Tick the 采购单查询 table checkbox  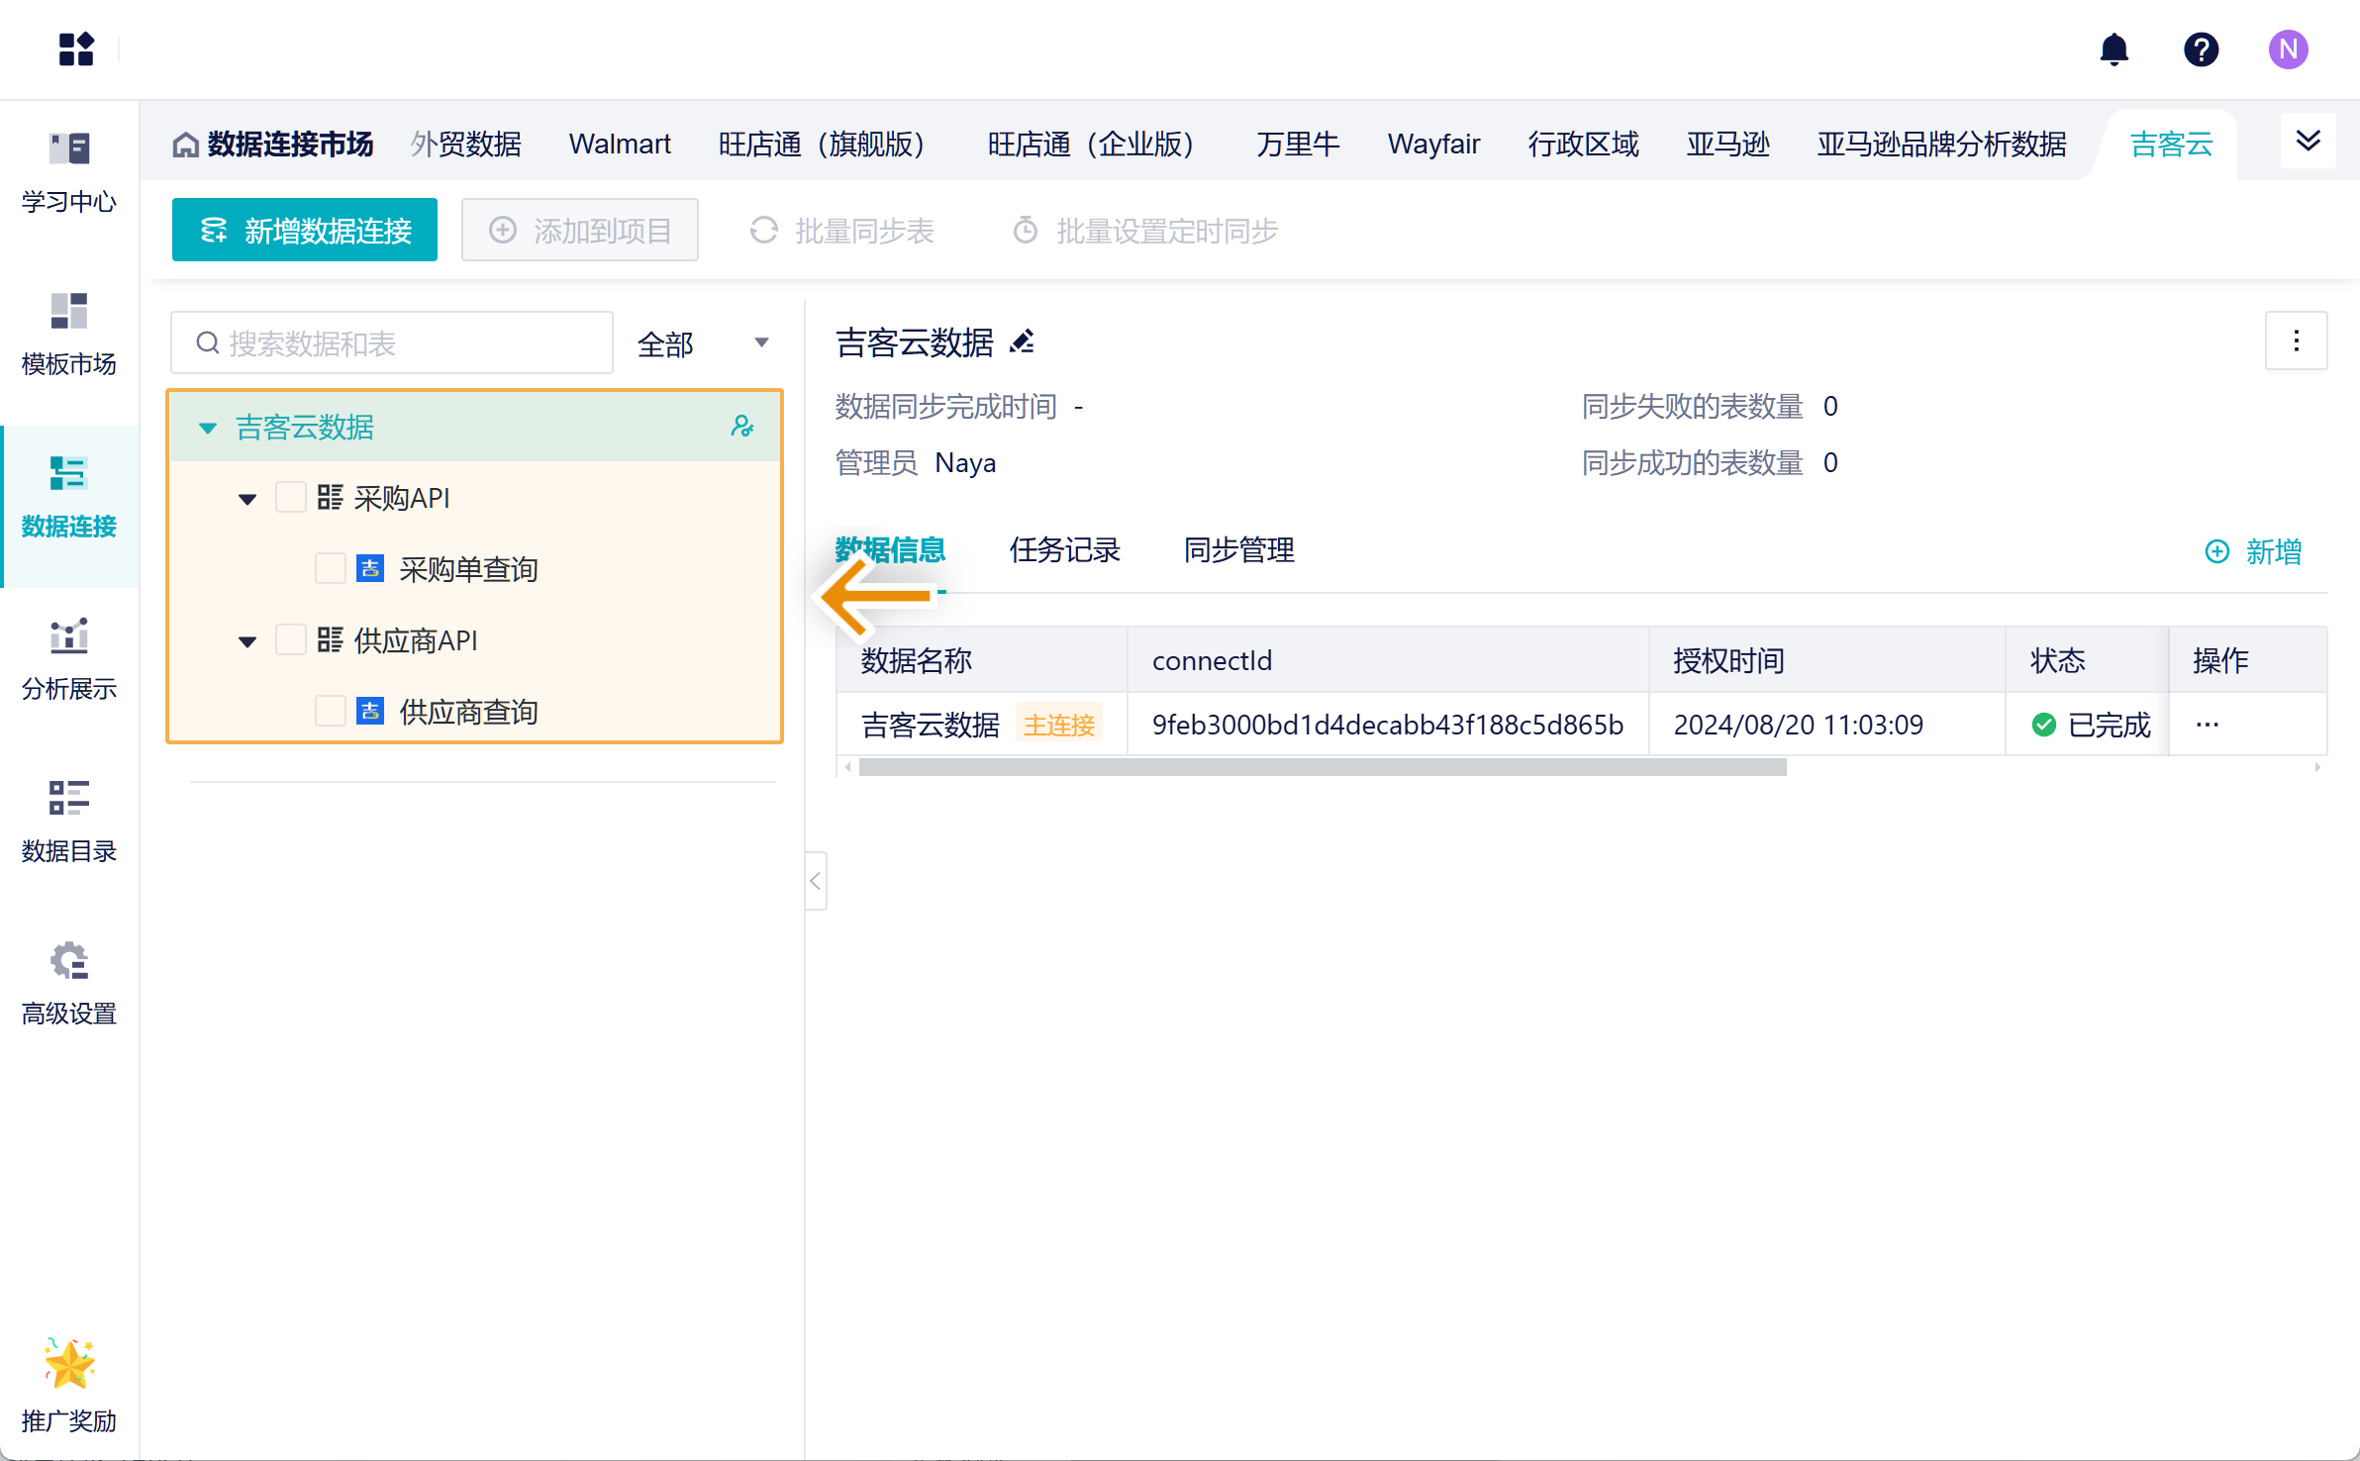pyautogui.click(x=330, y=569)
